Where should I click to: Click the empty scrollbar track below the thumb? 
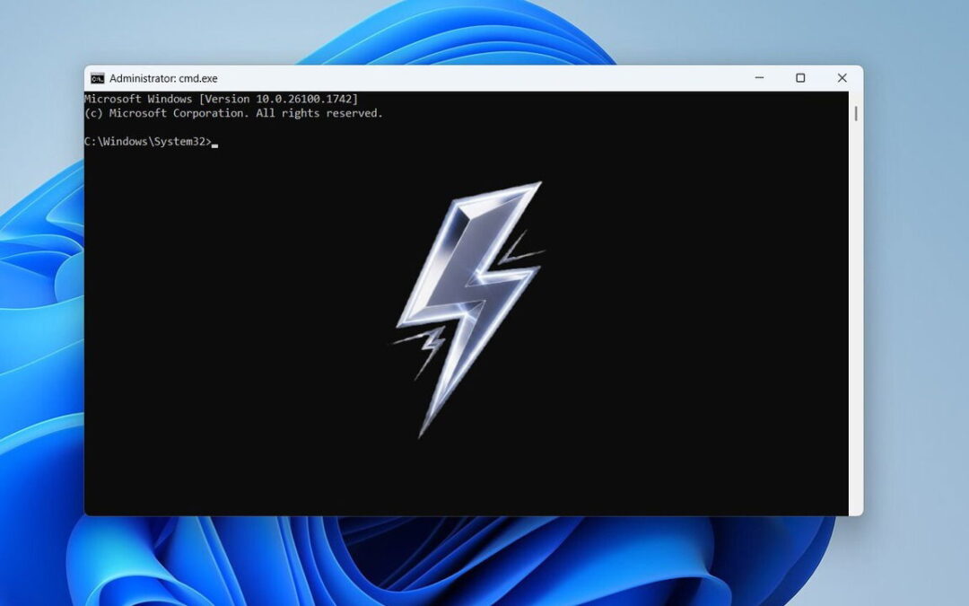tap(856, 314)
